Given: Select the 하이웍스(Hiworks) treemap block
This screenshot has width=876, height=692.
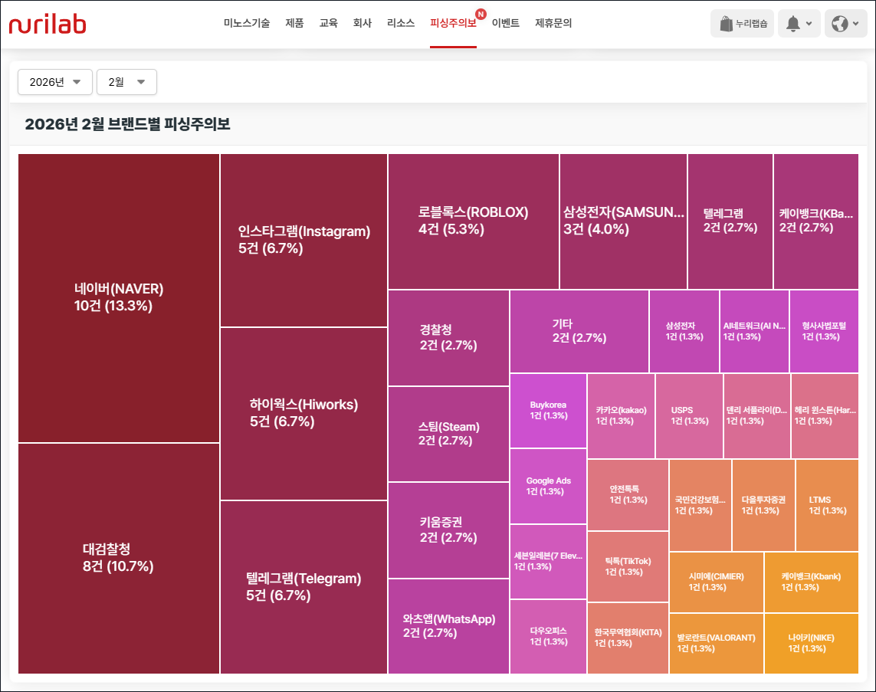Looking at the screenshot, I should pos(304,413).
